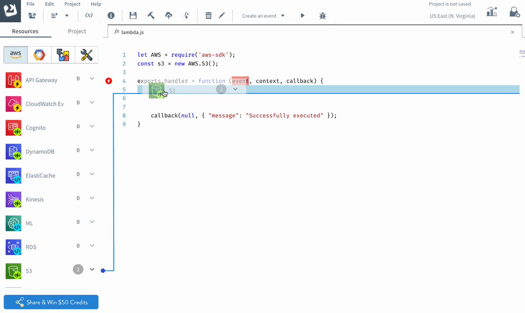Click the highlighted event parameter
This screenshot has width=525, height=313.
[x=240, y=81]
